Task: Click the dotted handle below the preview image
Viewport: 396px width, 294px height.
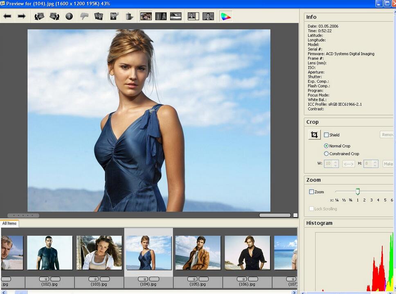Action: pos(23,215)
